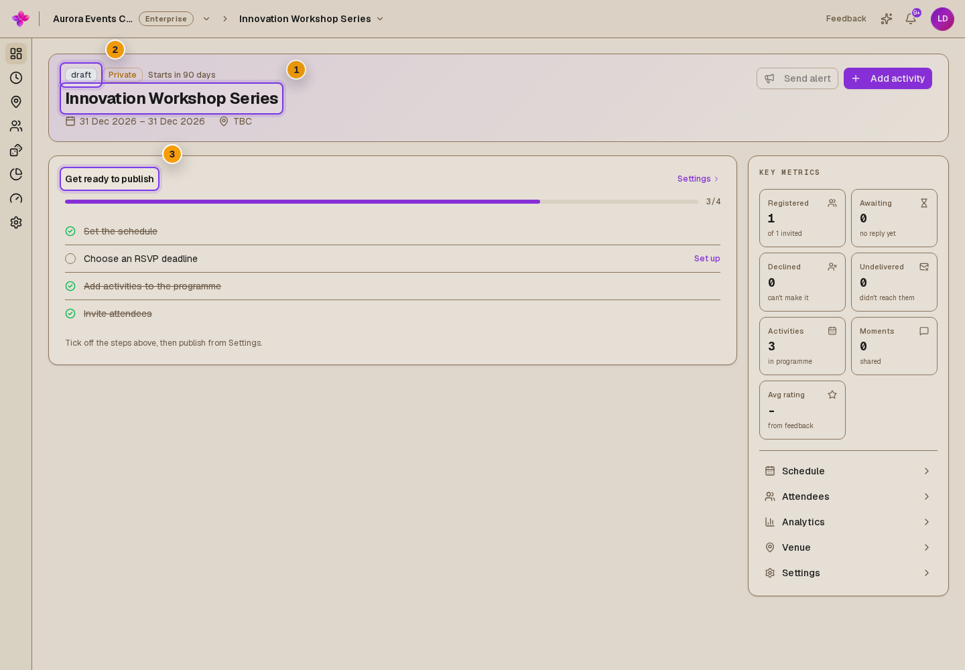Click the draft status badge
The width and height of the screenshot is (965, 670).
(x=81, y=75)
